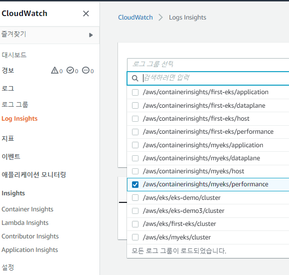The image size is (289, 275).
Task: Open 설정 in the sidebar
Action: point(8,267)
